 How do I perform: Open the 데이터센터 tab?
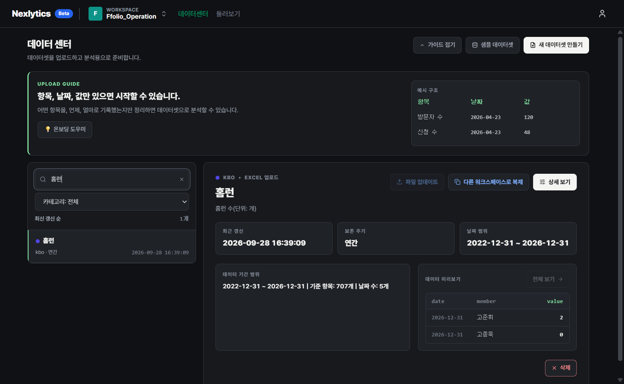click(193, 13)
